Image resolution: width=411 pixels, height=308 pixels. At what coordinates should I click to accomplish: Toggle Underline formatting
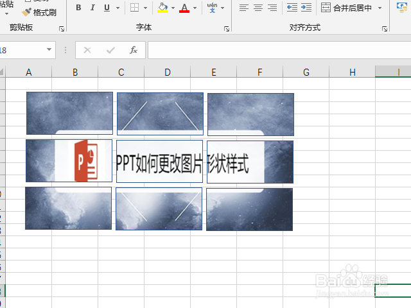pyautogui.click(x=107, y=8)
